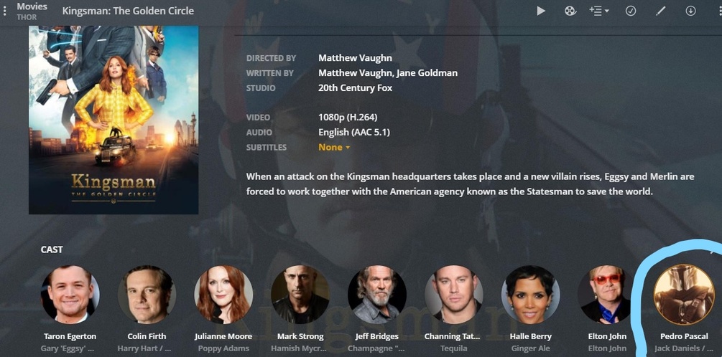Image resolution: width=722 pixels, height=357 pixels.
Task: Open the add to playlist menu
Action: pyautogui.click(x=598, y=11)
